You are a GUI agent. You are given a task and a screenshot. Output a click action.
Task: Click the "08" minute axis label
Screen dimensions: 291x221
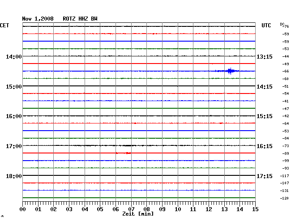tap(146, 209)
